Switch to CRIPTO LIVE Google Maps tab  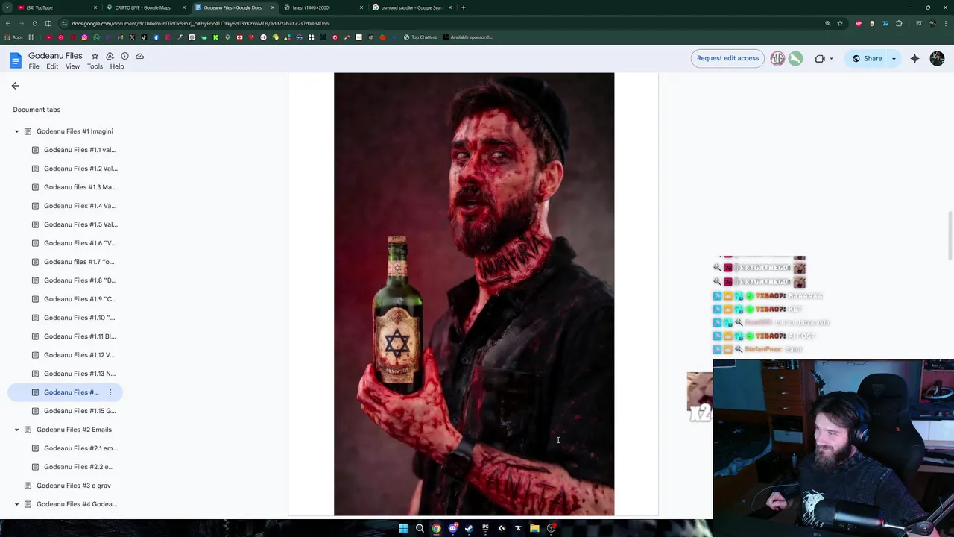pyautogui.click(x=144, y=7)
